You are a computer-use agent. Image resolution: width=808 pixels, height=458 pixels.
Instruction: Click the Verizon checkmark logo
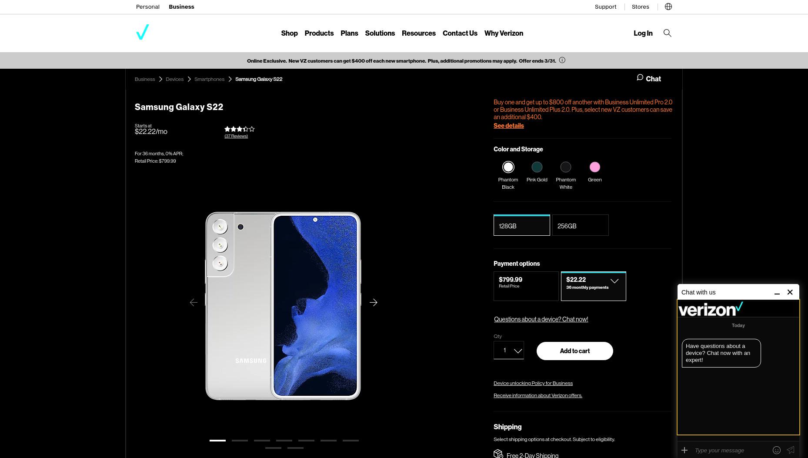[x=142, y=32]
